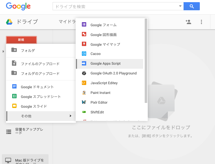Click the purple Google Forms icon
The width and height of the screenshot is (215, 164).
[84, 25]
